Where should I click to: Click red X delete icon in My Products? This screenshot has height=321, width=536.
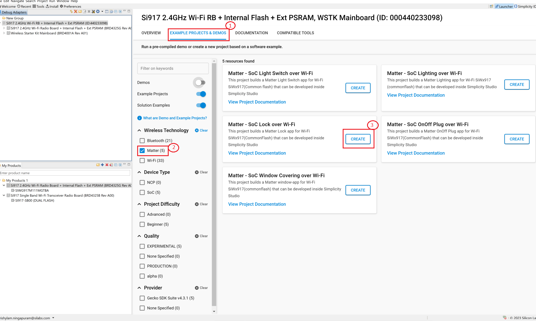[107, 165]
